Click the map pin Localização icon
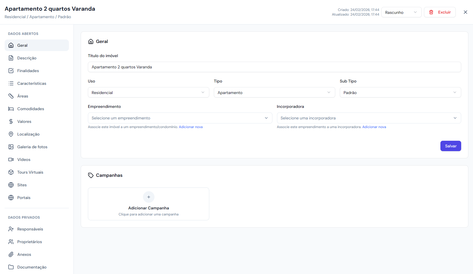Image resolution: width=473 pixels, height=274 pixels. pos(11,134)
